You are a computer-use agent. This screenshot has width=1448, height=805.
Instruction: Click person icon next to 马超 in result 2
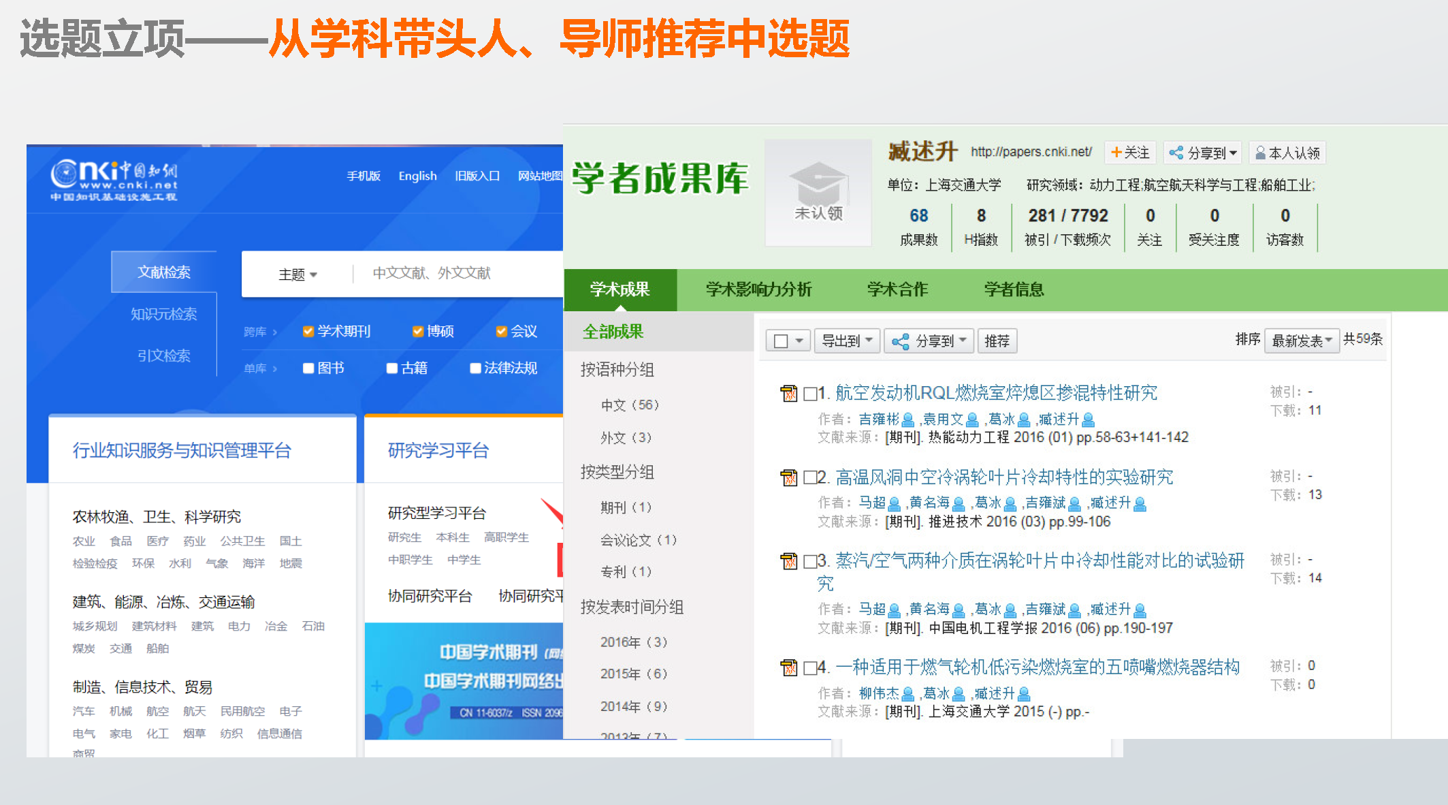pyautogui.click(x=895, y=504)
